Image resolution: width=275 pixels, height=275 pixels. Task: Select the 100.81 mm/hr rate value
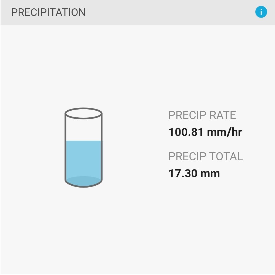pyautogui.click(x=205, y=132)
